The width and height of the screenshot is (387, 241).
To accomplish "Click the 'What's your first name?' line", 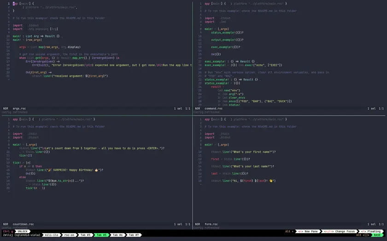I will point(243,152).
